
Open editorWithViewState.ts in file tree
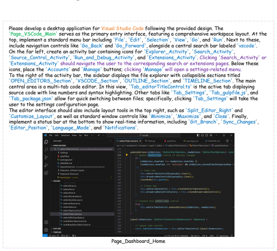coord(82,218)
